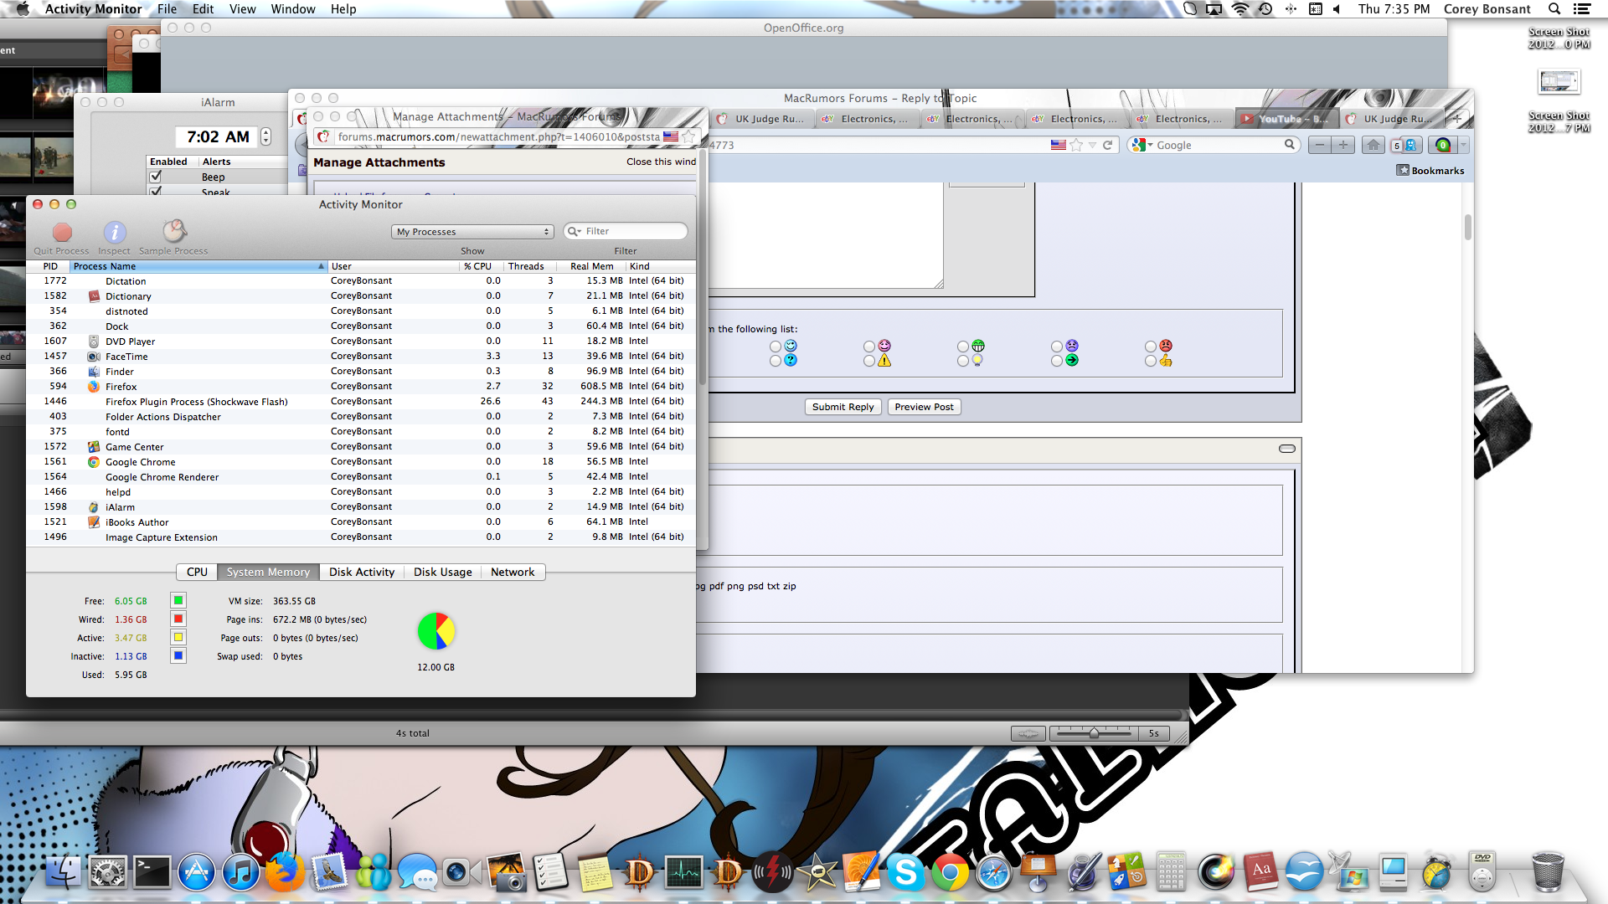The image size is (1608, 904).
Task: Open Skype from the Dock
Action: pos(905,872)
